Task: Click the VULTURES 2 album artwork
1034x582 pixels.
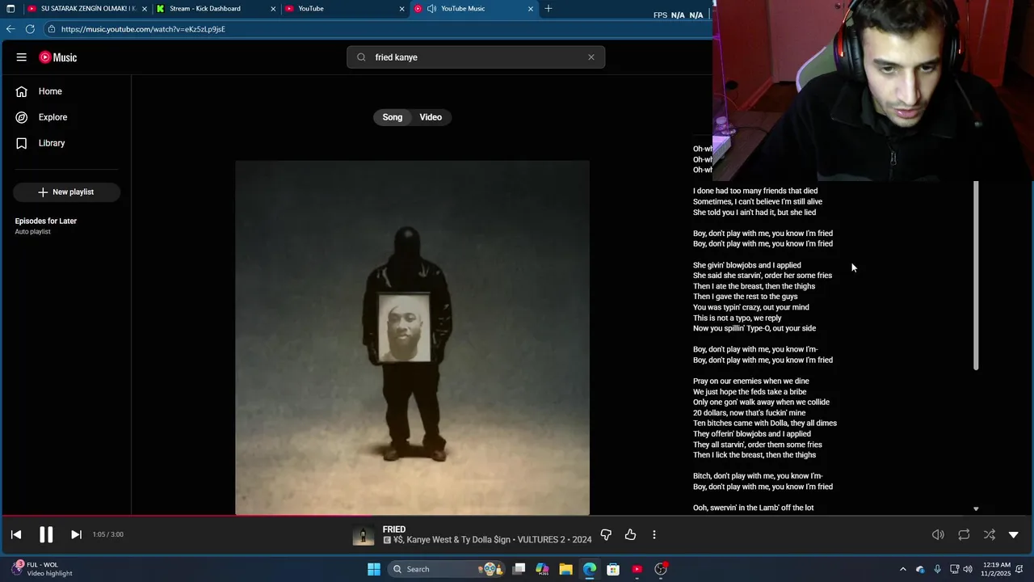Action: click(412, 337)
